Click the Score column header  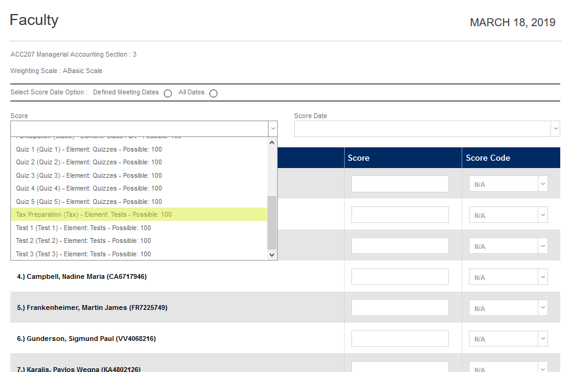pos(359,158)
